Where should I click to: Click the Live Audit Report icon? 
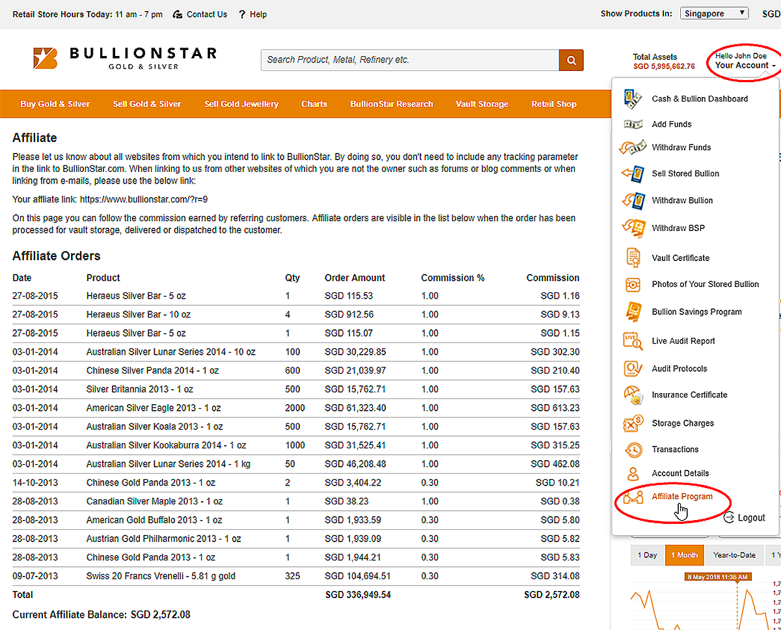coord(633,340)
